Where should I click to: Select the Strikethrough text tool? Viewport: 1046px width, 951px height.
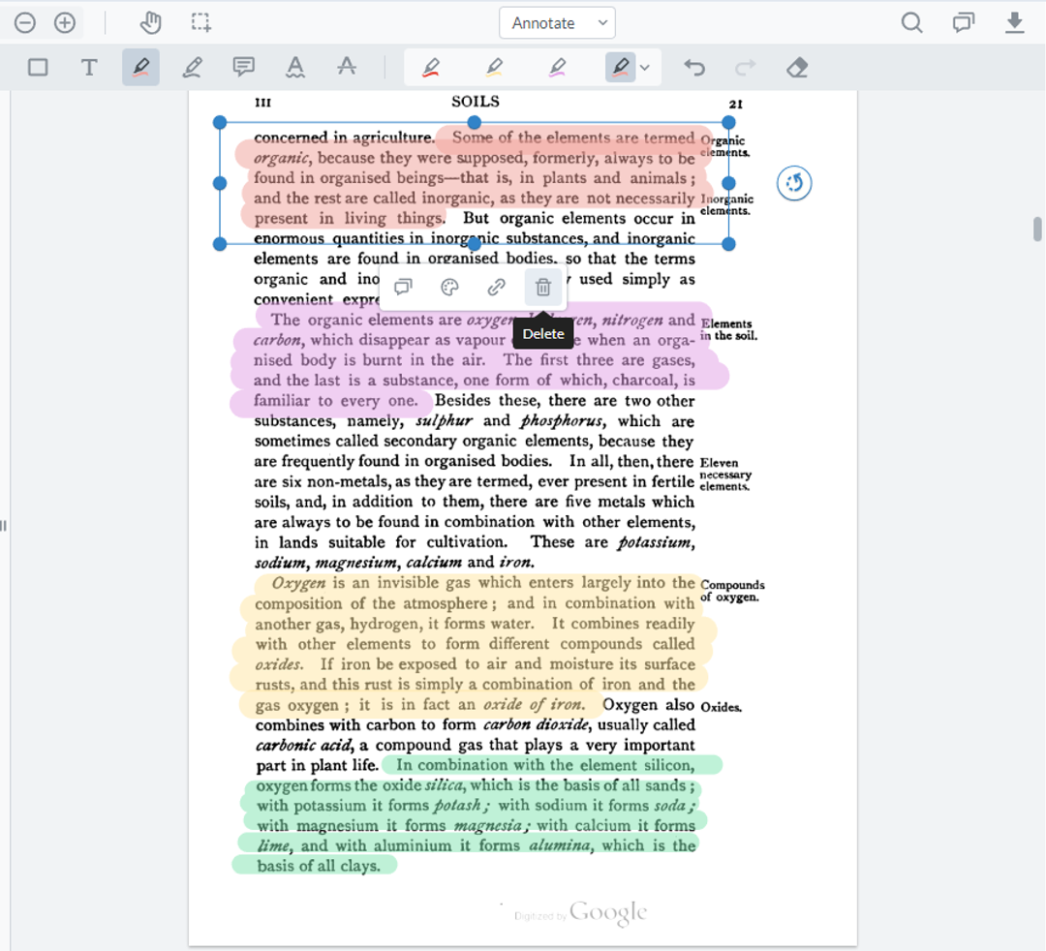point(347,67)
